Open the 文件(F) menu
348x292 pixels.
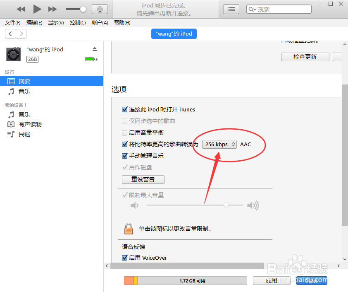[x=12, y=22]
